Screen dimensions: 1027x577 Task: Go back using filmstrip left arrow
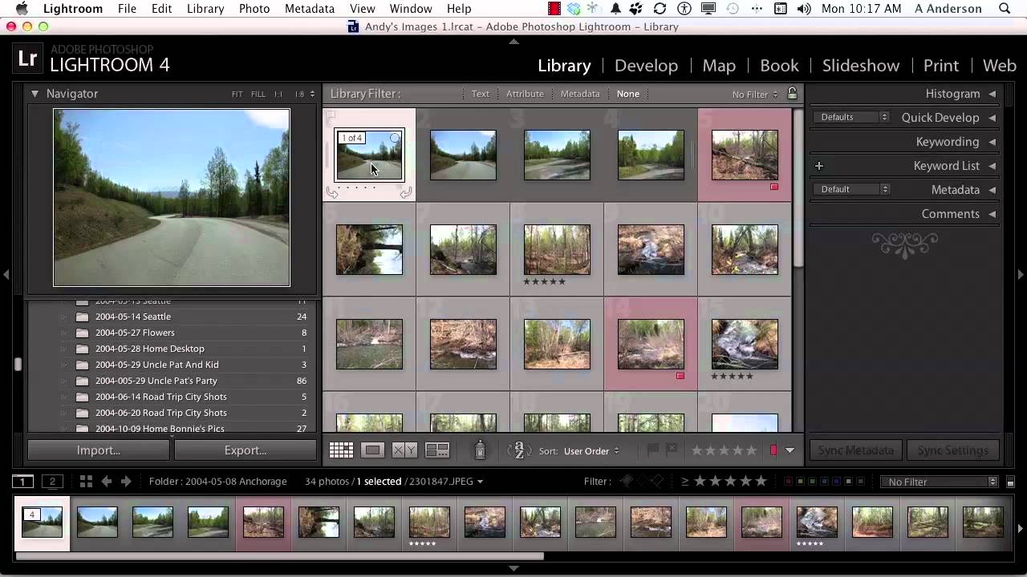(106, 482)
